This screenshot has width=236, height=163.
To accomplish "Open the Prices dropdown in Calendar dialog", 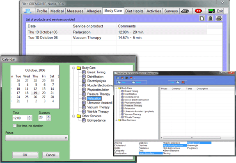I will (x=37, y=138).
